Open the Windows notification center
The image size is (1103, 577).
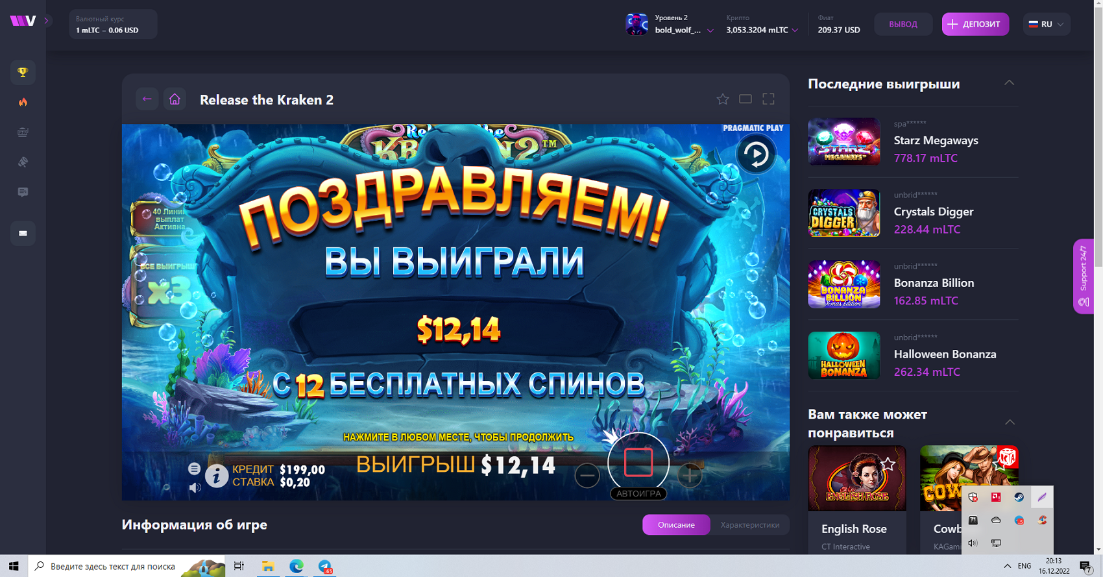1086,566
